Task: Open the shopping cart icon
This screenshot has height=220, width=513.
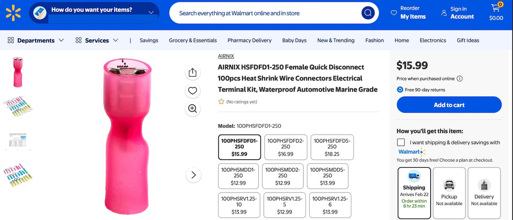Action: point(496,9)
